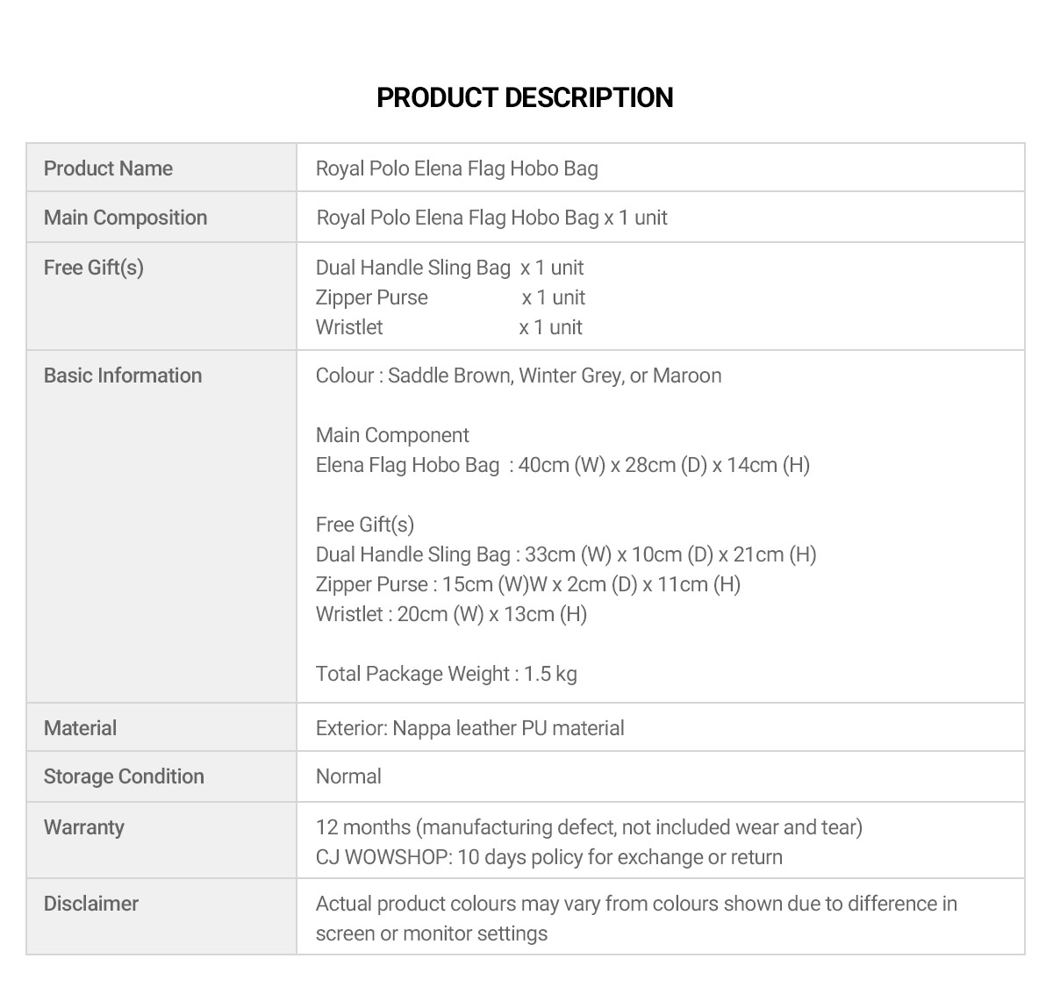Image resolution: width=1053 pixels, height=994 pixels.
Task: Click the Free Gift(s) row label
Action: (x=94, y=268)
